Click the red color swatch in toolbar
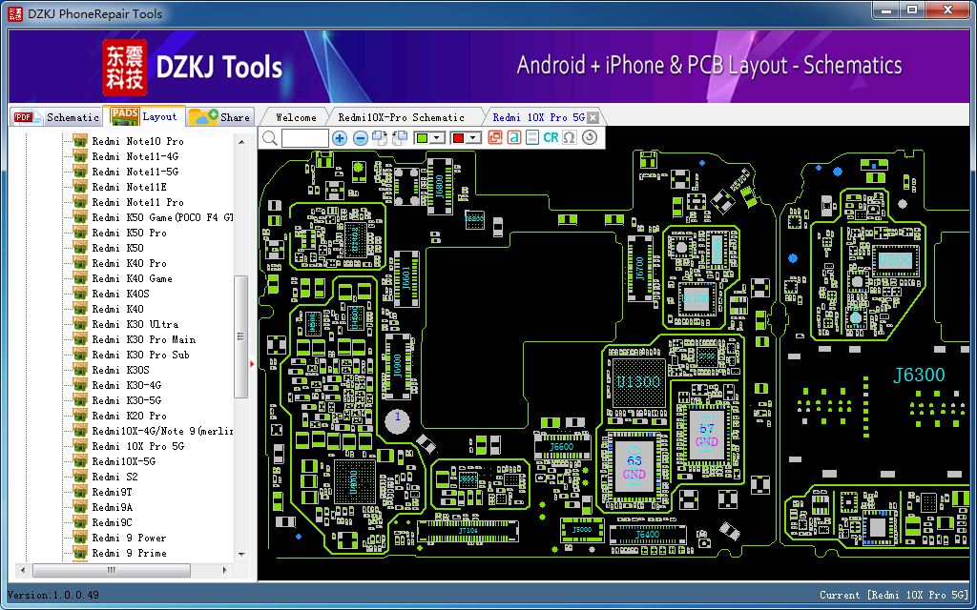Image resolution: width=977 pixels, height=610 pixels. [x=459, y=138]
